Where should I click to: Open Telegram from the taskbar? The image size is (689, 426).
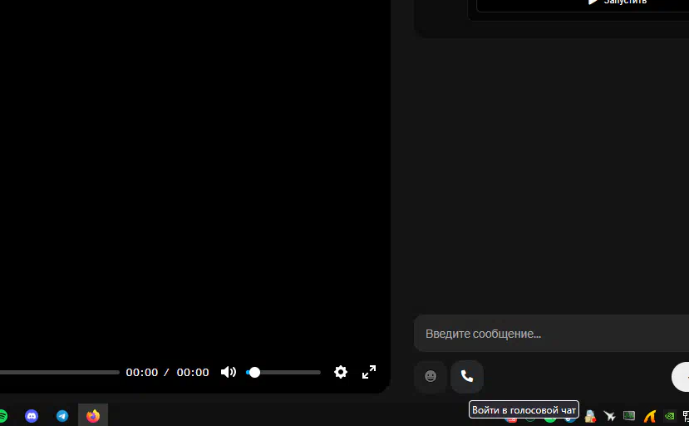pyautogui.click(x=62, y=416)
